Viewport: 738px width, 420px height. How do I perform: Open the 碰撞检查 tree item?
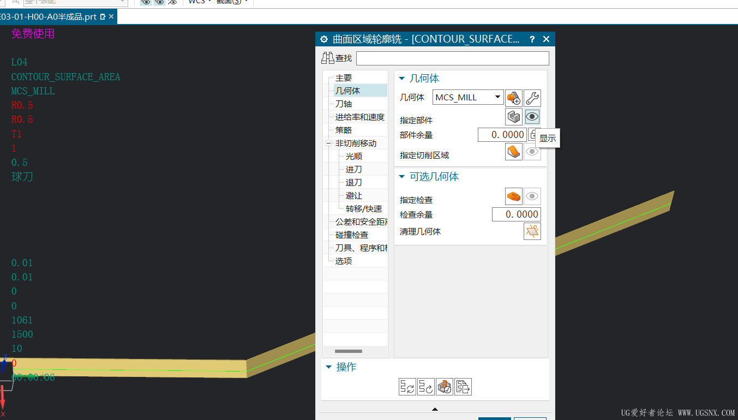(352, 235)
